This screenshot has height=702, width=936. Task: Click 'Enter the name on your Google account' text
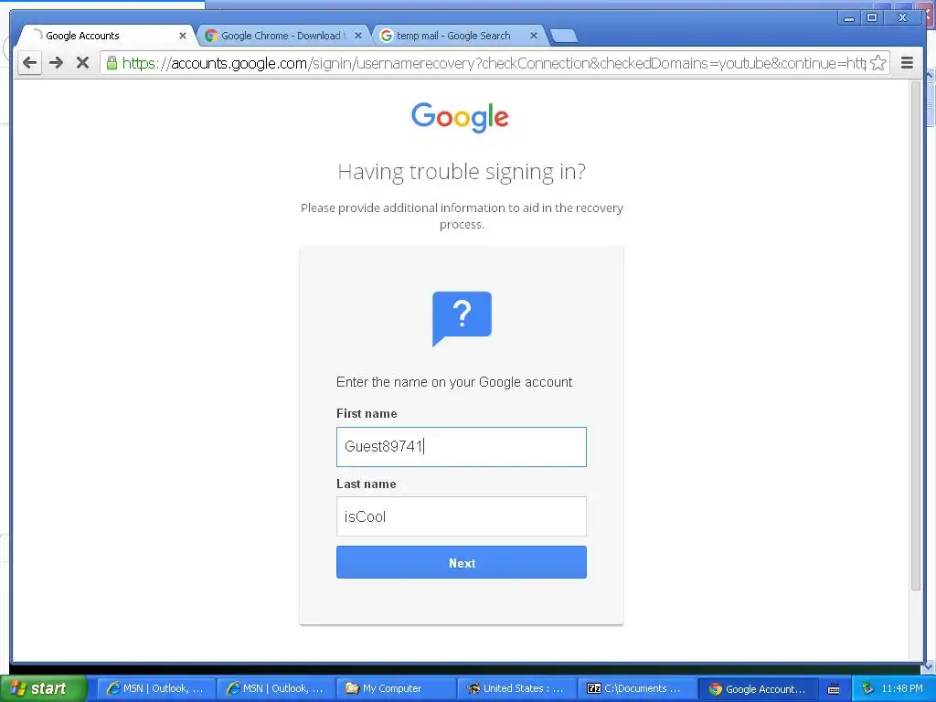[454, 382]
